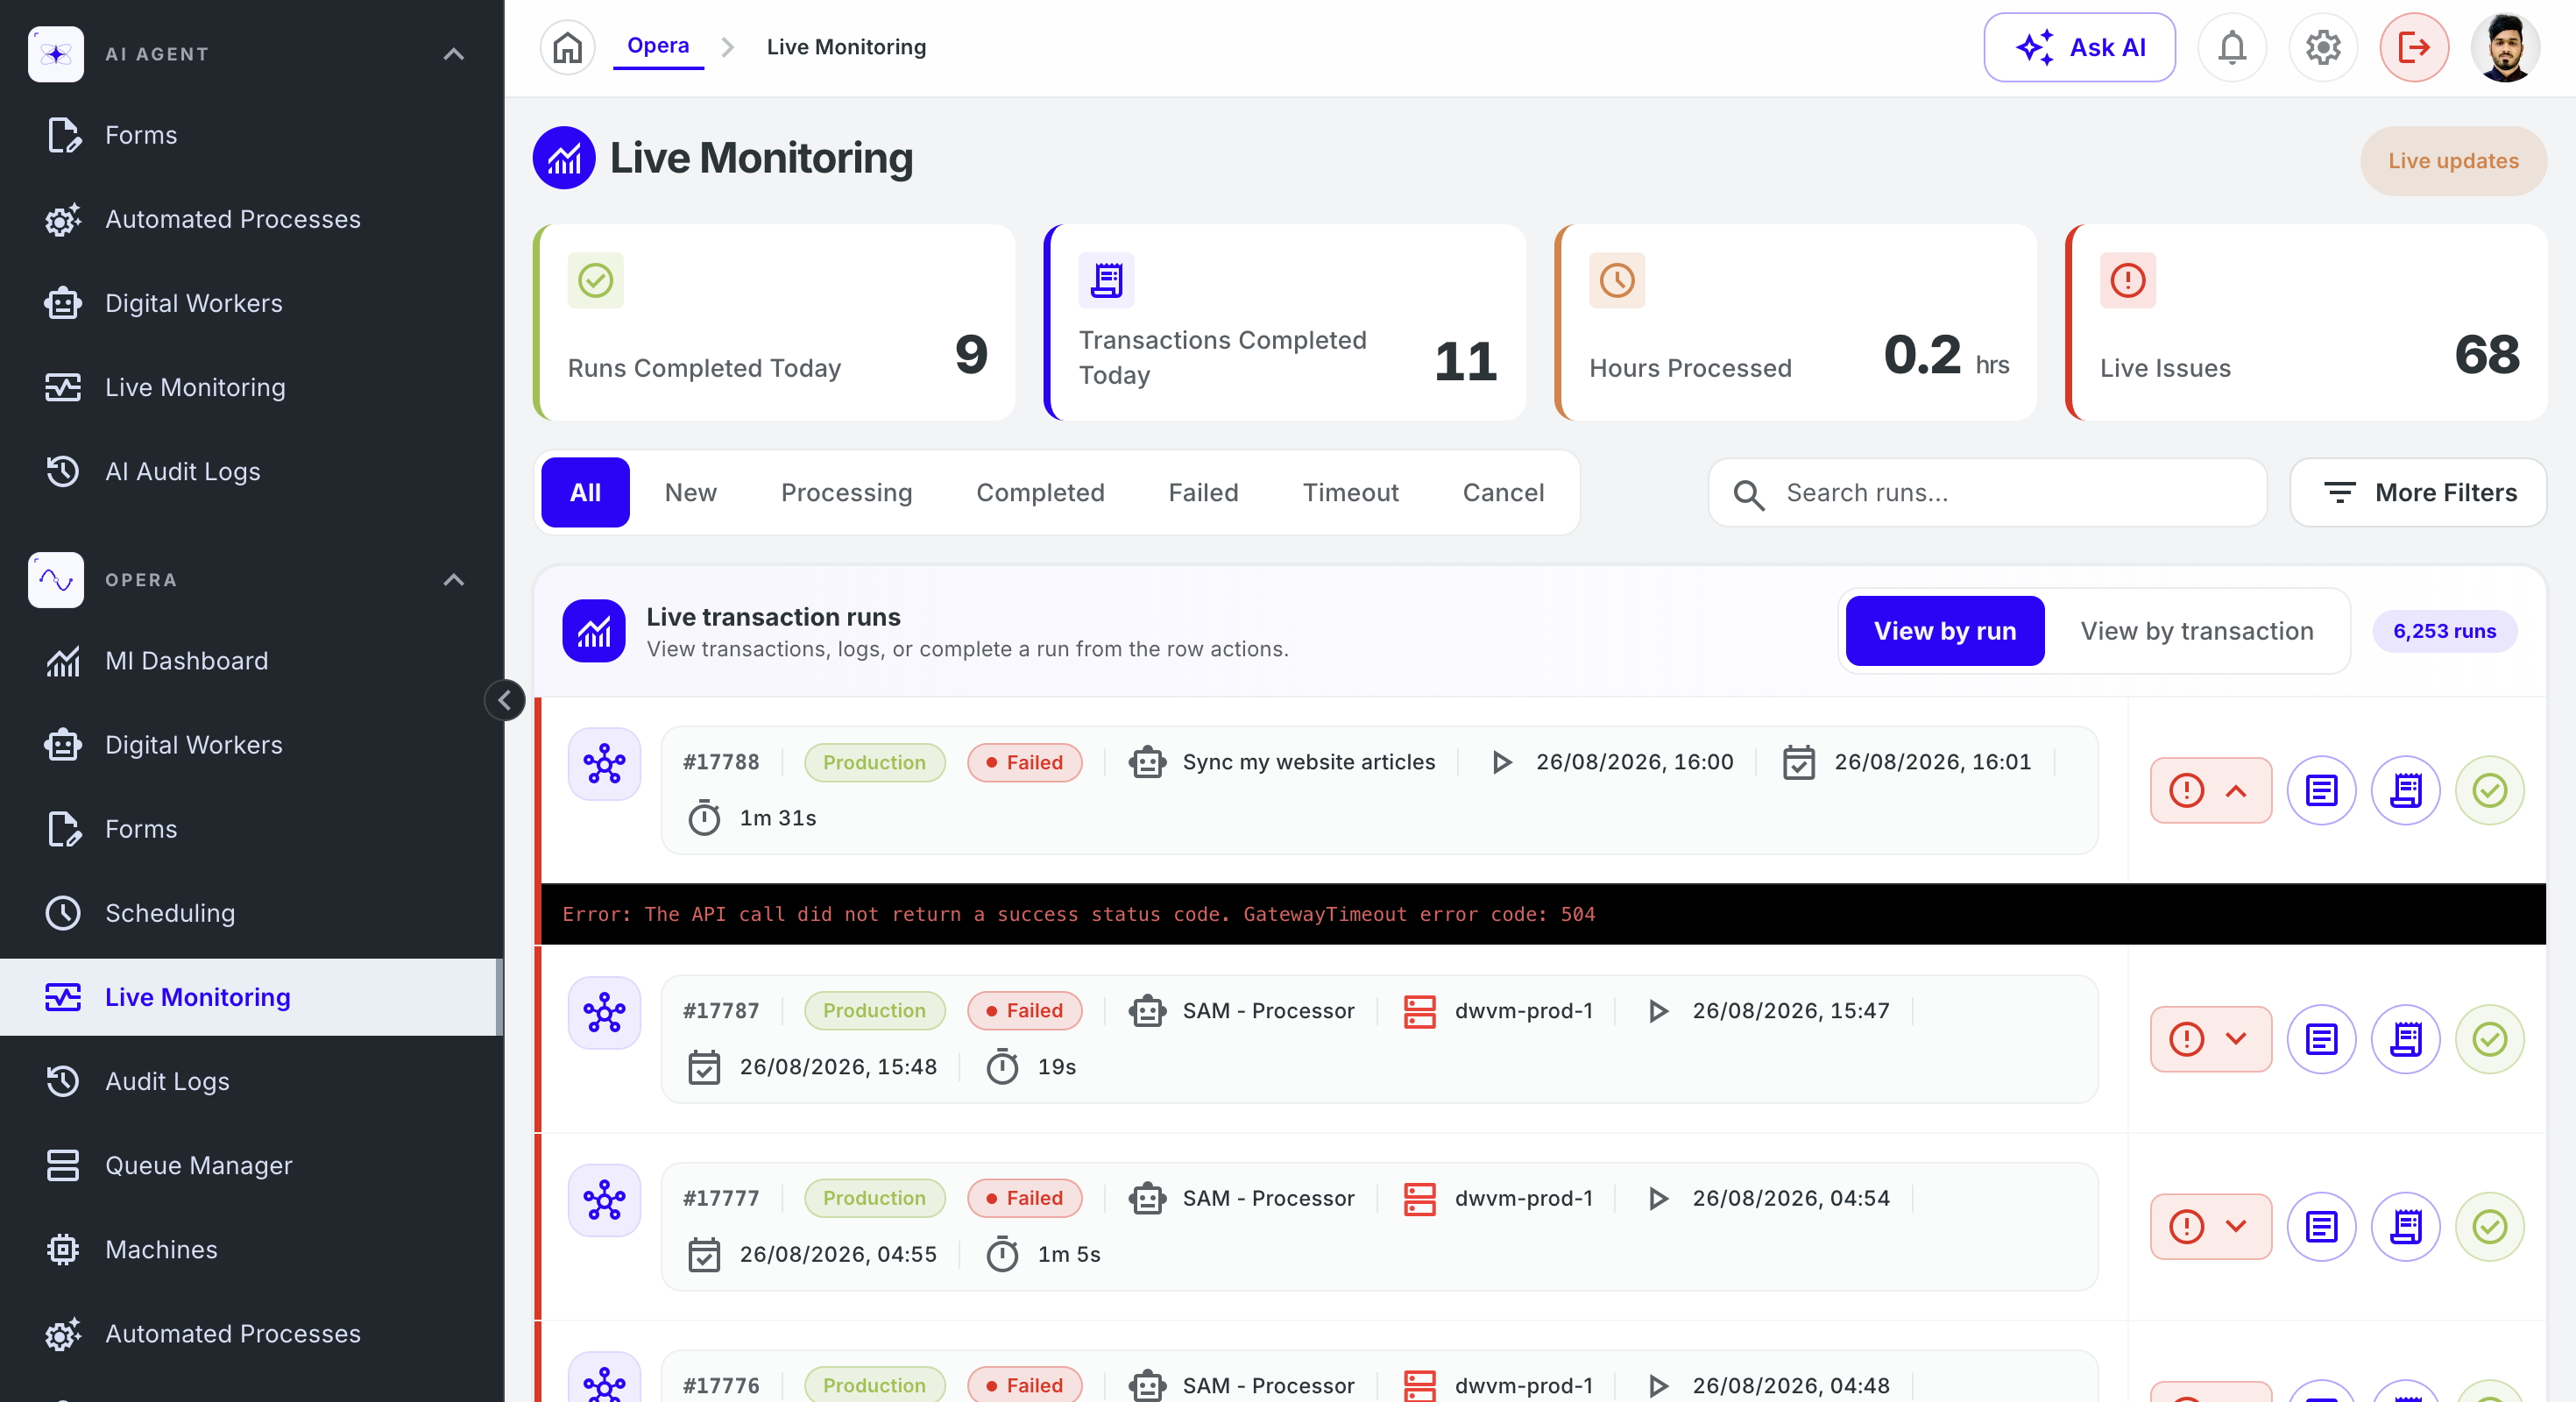Click the Scheduling clock icon
This screenshot has width=2576, height=1402.
point(63,913)
